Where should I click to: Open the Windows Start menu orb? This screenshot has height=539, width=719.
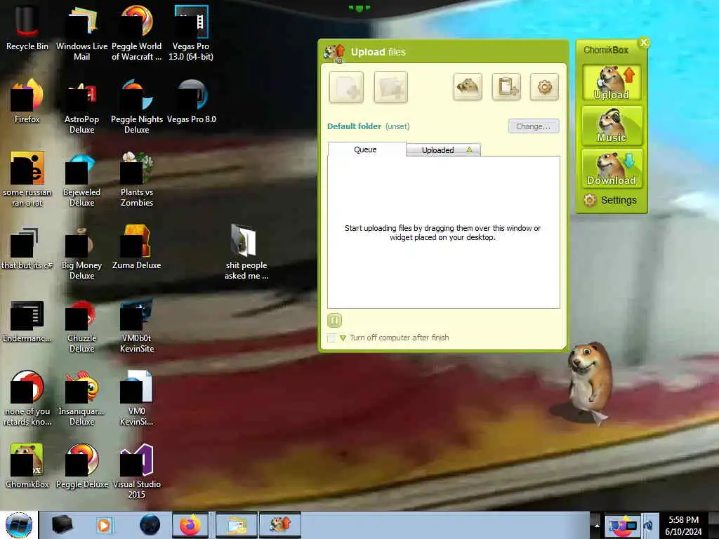pos(19,525)
